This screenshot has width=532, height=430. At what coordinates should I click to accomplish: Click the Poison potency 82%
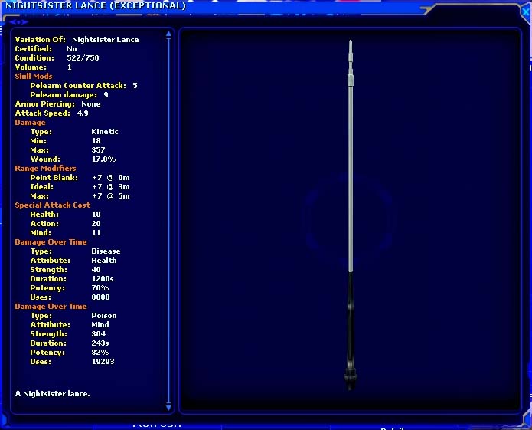click(x=100, y=353)
